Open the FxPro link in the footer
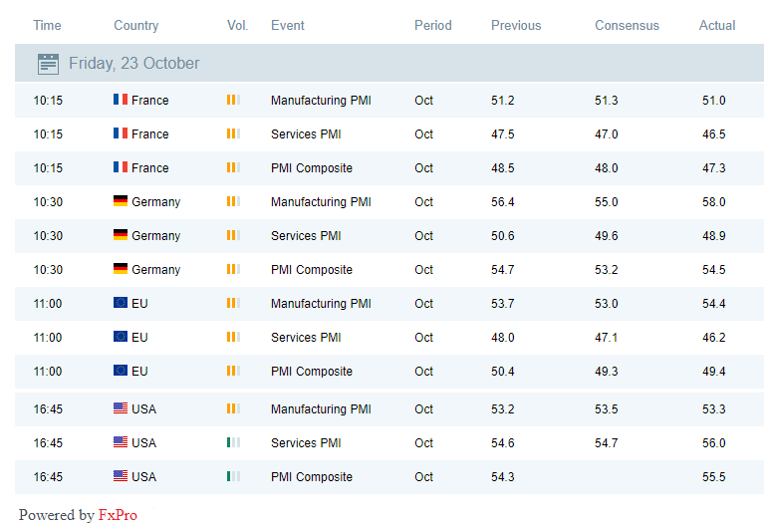Image resolution: width=764 pixels, height=531 pixels. click(x=118, y=515)
